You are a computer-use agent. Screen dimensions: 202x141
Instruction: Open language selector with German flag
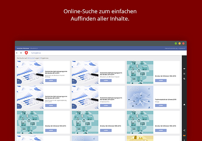(x=184, y=135)
